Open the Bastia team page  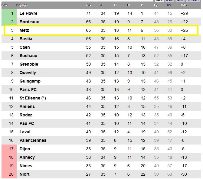coord(26,39)
